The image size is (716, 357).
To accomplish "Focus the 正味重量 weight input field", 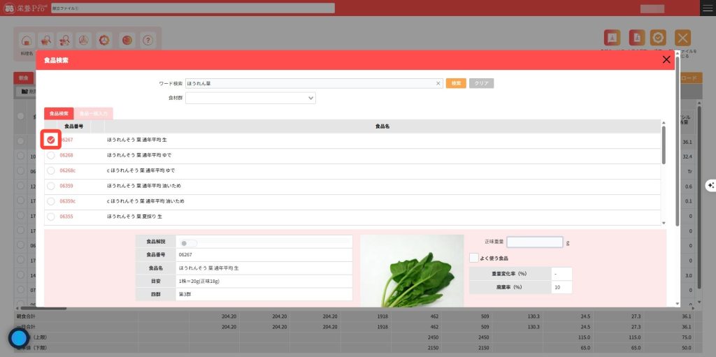I will [534, 242].
